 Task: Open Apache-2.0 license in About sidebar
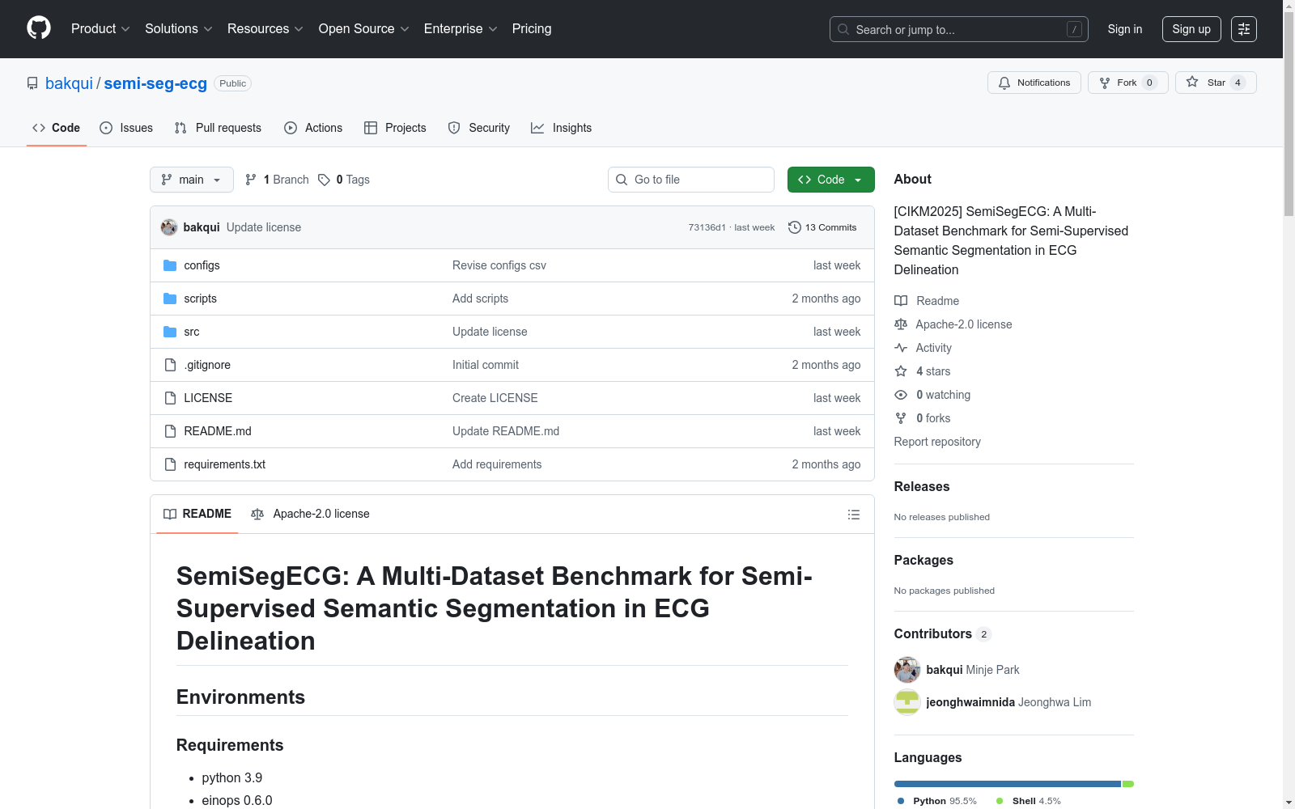[953, 324]
